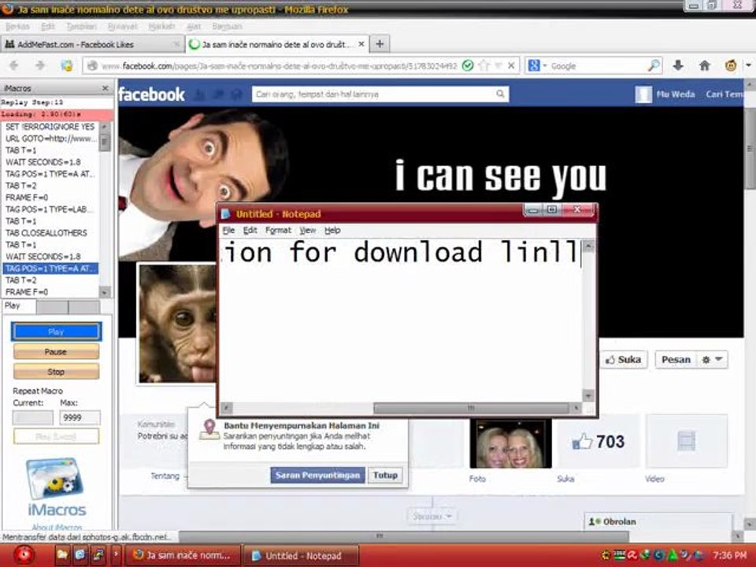Screen dimensions: 756x567
Task: Click the Suka like button on page
Action: point(624,360)
